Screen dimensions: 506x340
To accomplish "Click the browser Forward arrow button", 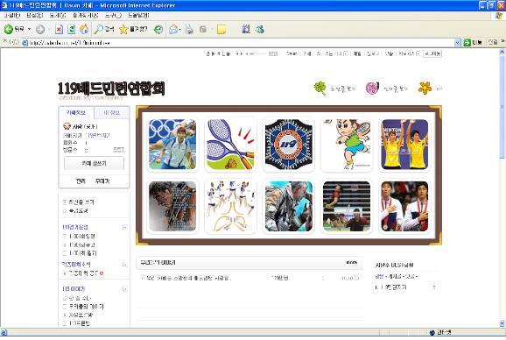I will pyautogui.click(x=40, y=30).
